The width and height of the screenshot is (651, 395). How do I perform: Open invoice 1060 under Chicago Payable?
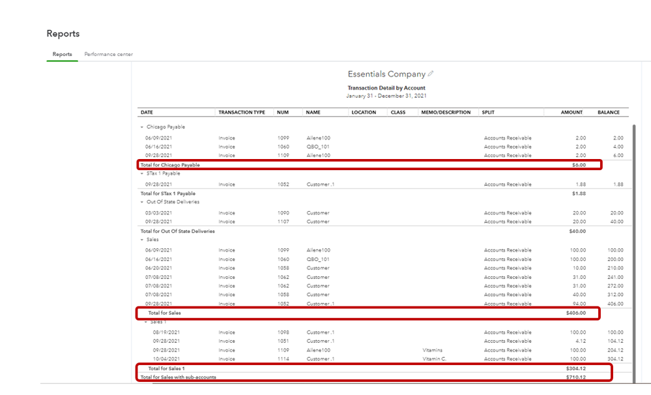(384, 147)
